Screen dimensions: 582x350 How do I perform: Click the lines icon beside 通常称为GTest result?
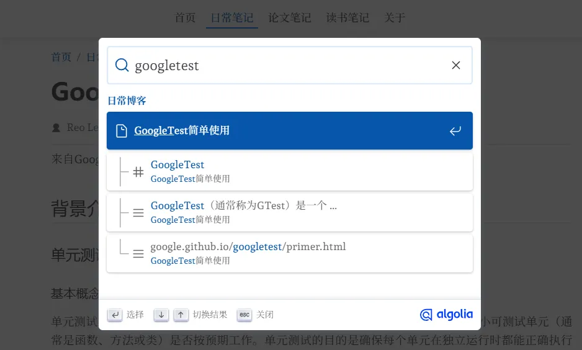[x=138, y=213]
